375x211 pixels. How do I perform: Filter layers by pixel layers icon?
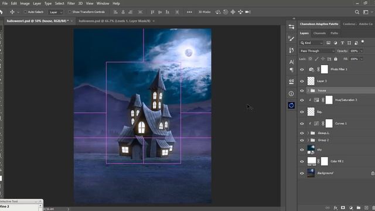tap(328, 43)
